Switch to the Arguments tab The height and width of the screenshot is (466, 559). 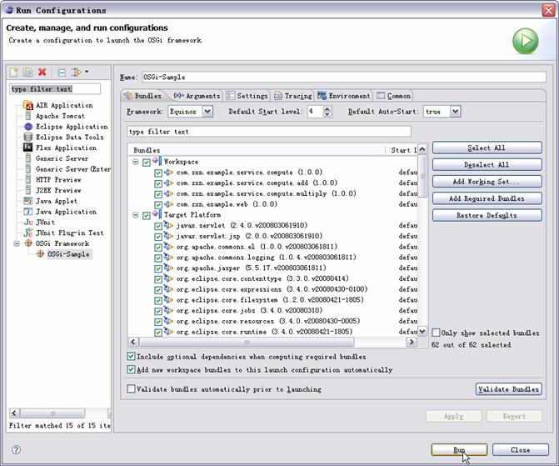pos(197,96)
